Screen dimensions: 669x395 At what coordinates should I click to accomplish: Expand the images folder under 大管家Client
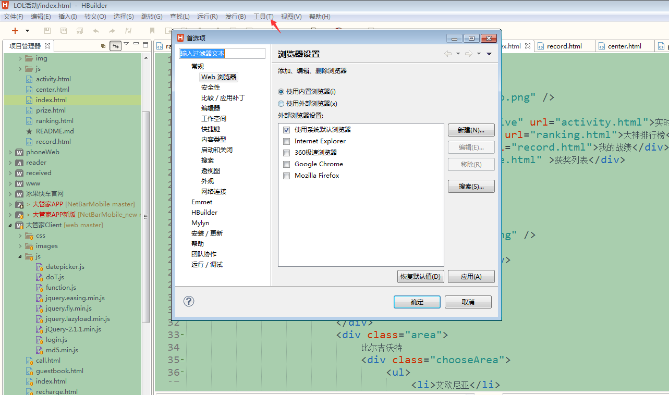(x=20, y=246)
